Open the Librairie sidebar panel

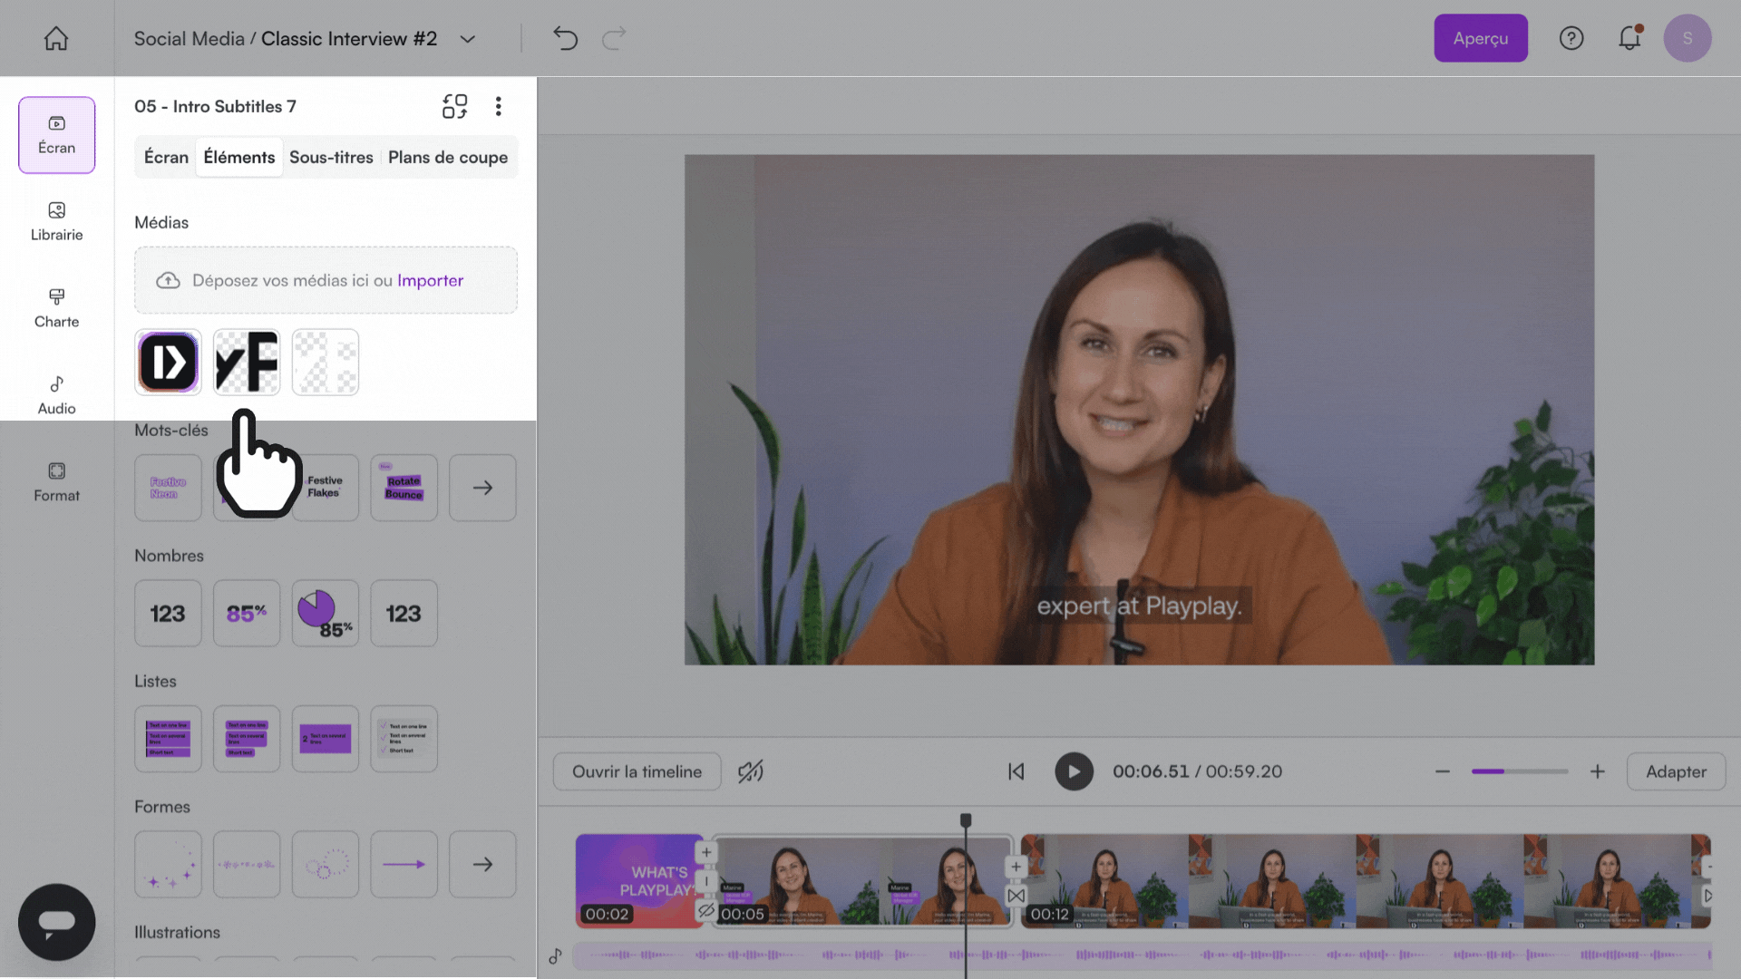point(56,221)
